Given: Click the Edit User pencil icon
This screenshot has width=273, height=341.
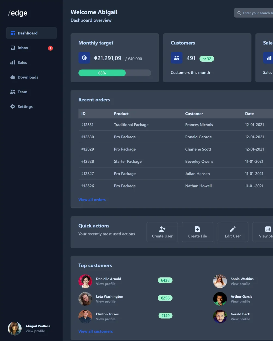Looking at the screenshot, I should (233, 229).
